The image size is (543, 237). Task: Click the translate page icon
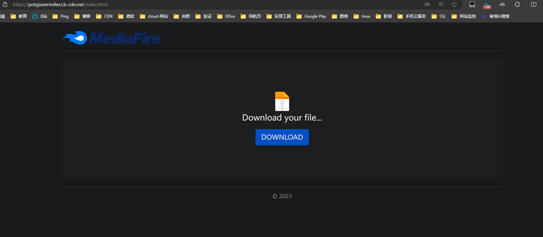[x=427, y=4]
